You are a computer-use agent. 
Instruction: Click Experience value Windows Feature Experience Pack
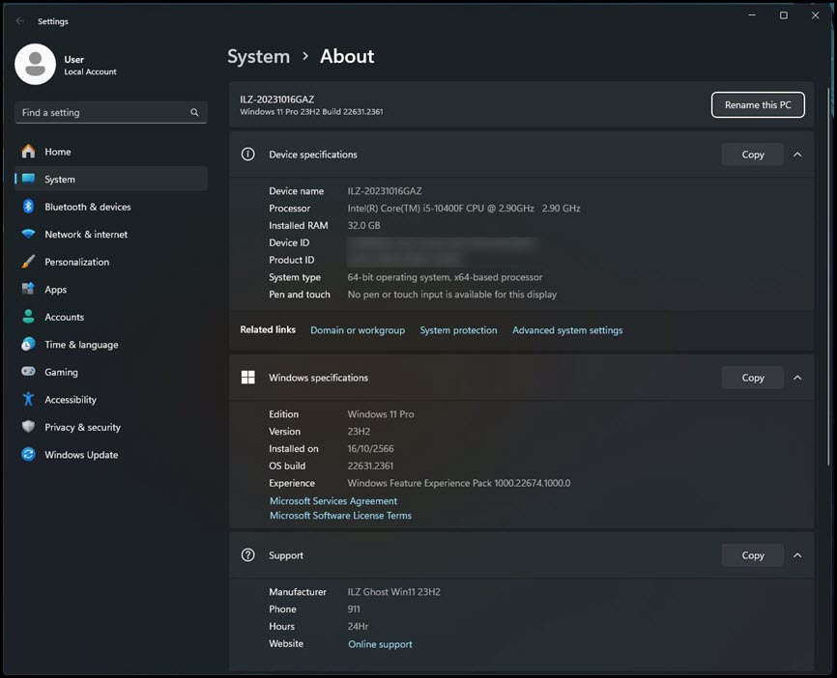459,483
